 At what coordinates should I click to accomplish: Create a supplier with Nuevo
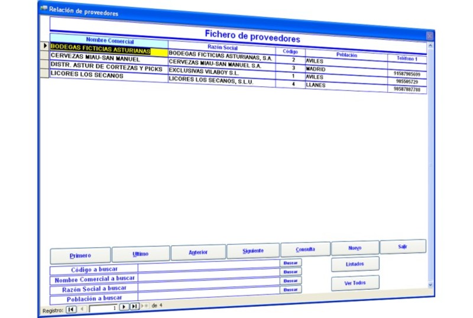tap(355, 248)
